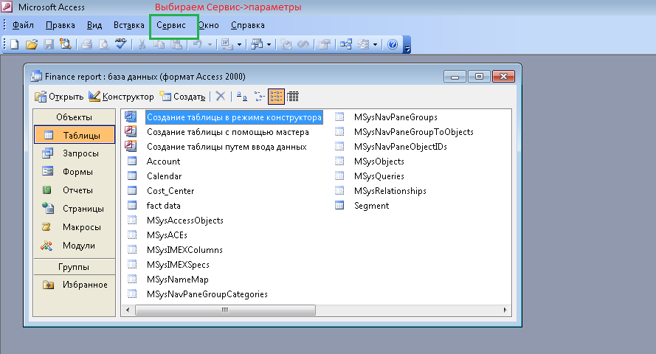
Task: Select Страницы in Objects pane
Action: pyautogui.click(x=75, y=209)
